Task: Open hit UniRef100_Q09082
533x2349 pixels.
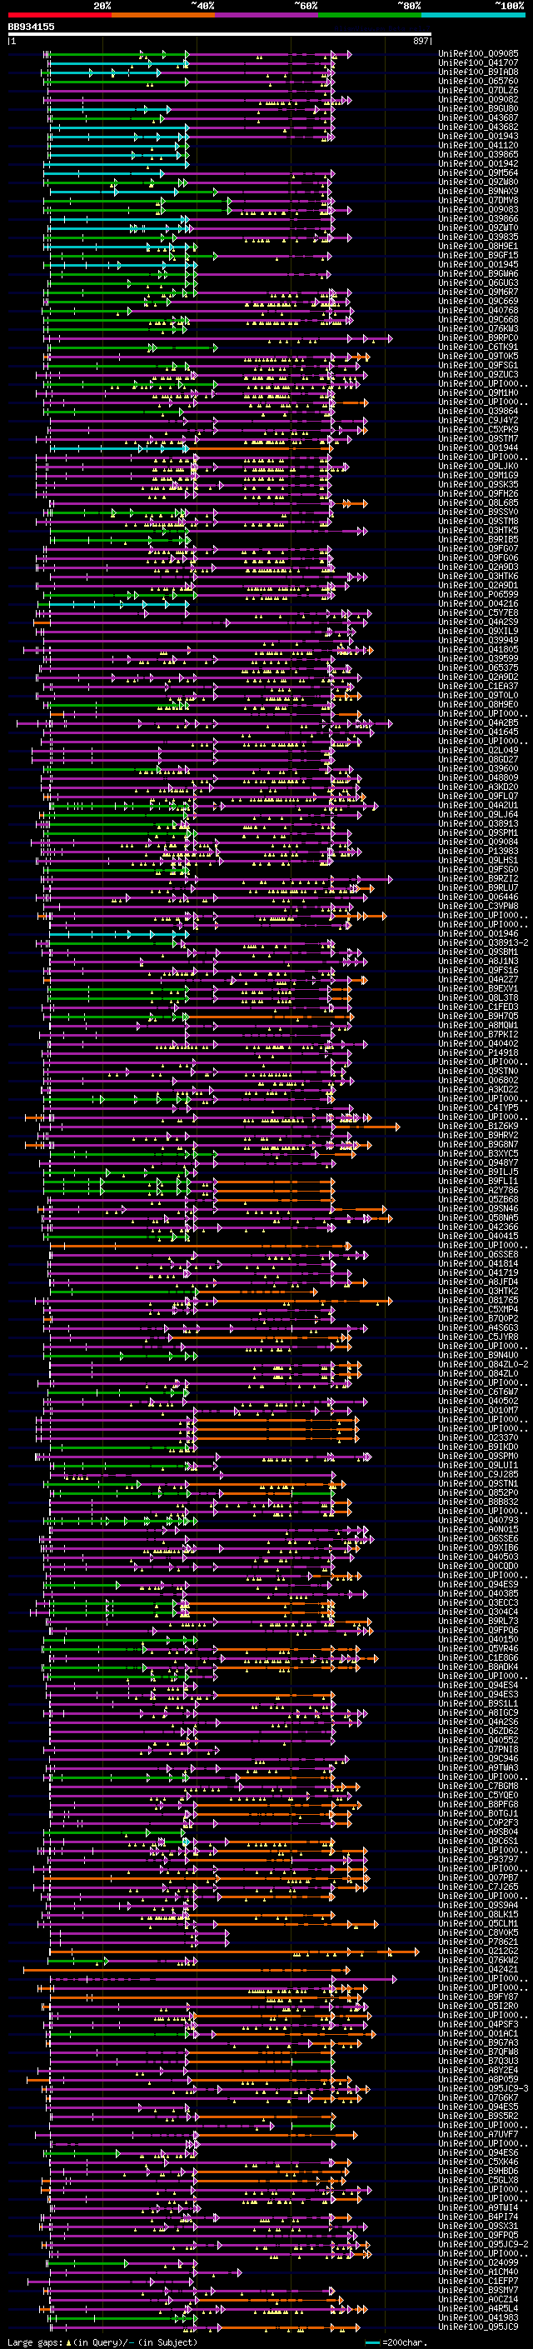Action: point(478,99)
